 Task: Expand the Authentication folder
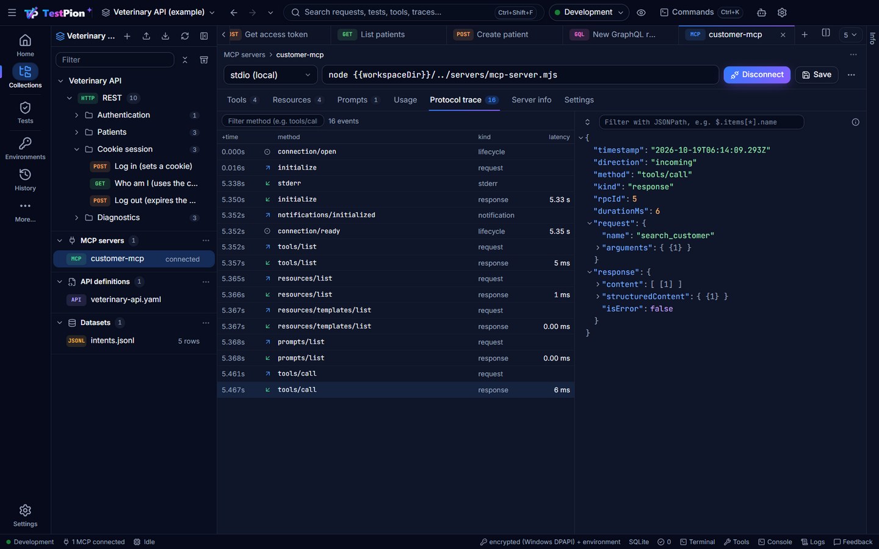pos(76,115)
